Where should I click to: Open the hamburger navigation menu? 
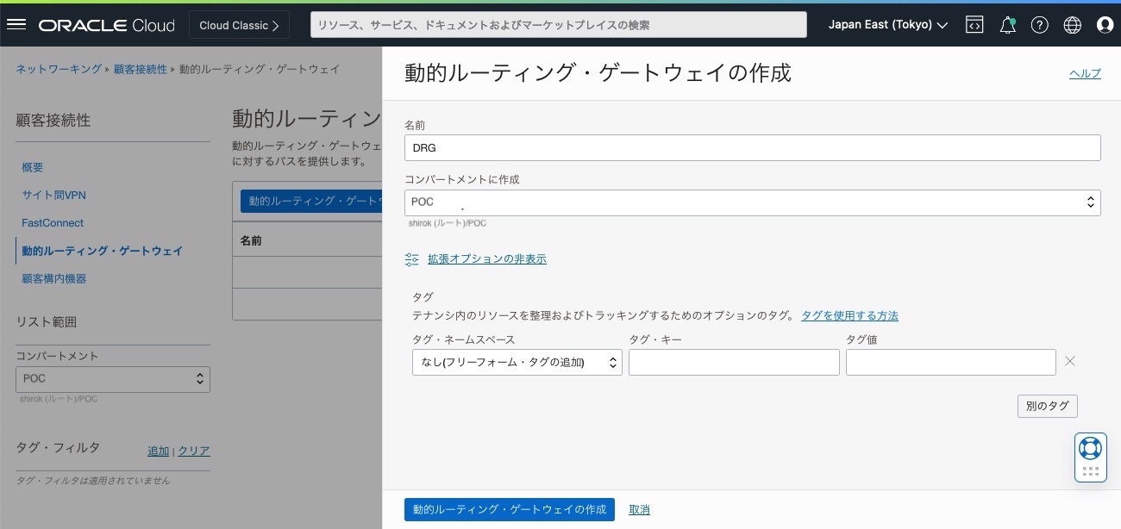16,25
